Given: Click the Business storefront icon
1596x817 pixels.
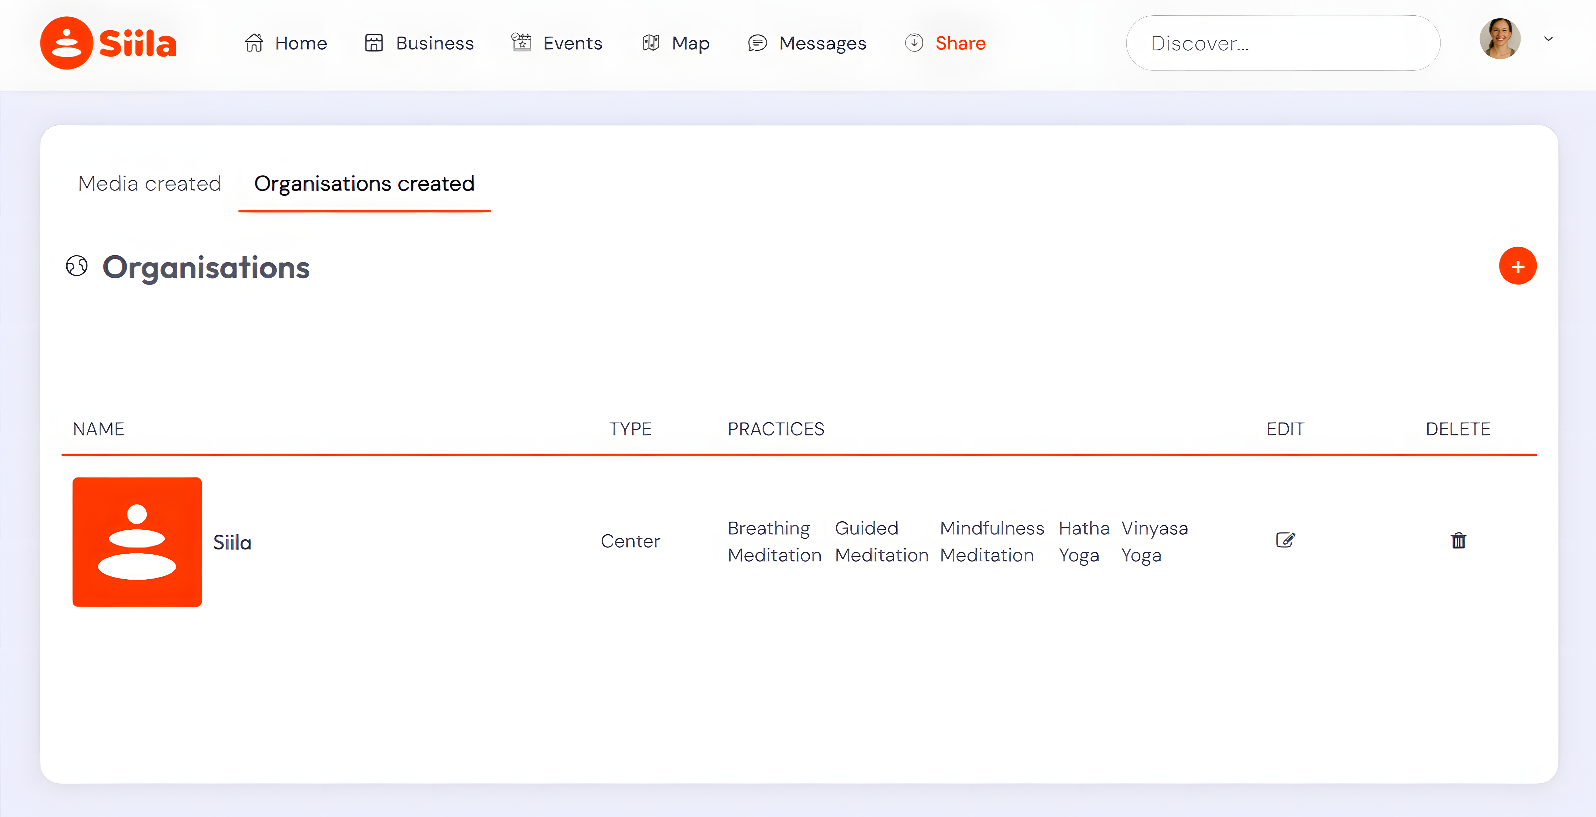Looking at the screenshot, I should click(374, 43).
